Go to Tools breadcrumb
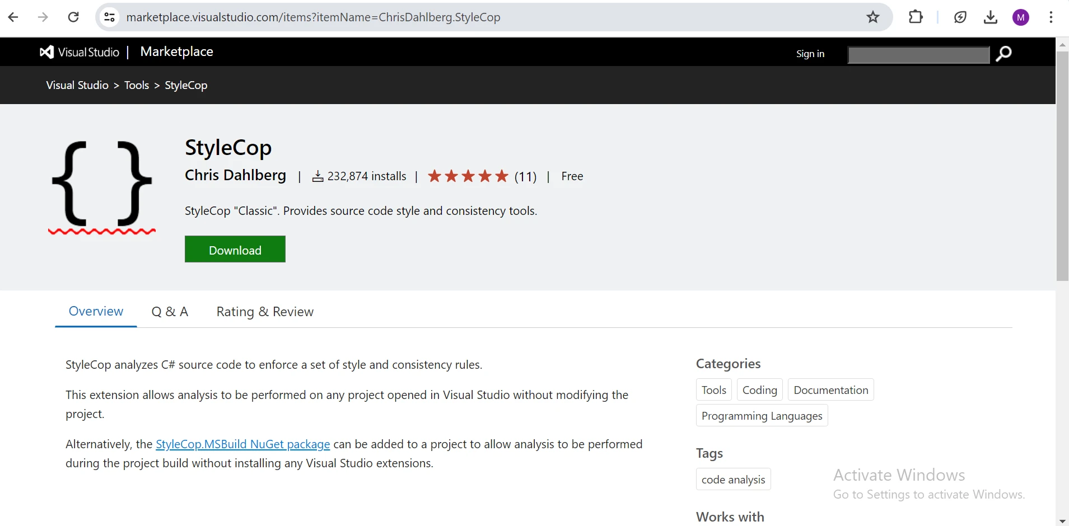 click(137, 85)
